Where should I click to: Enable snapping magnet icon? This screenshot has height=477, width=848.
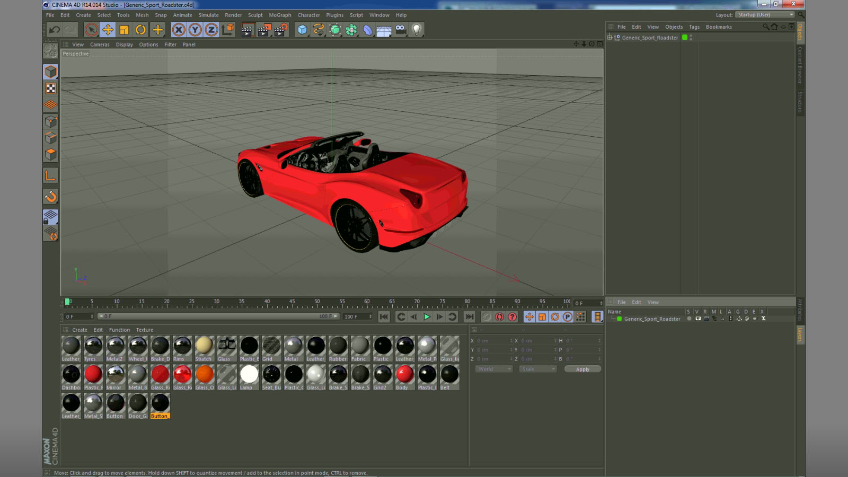pos(51,197)
